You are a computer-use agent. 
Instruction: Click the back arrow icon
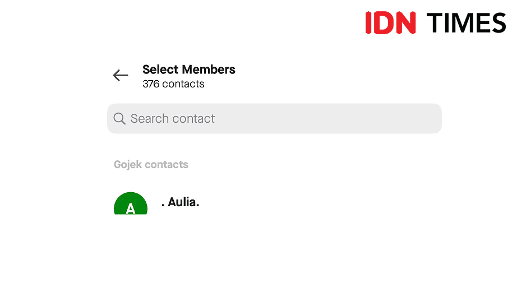pos(120,76)
